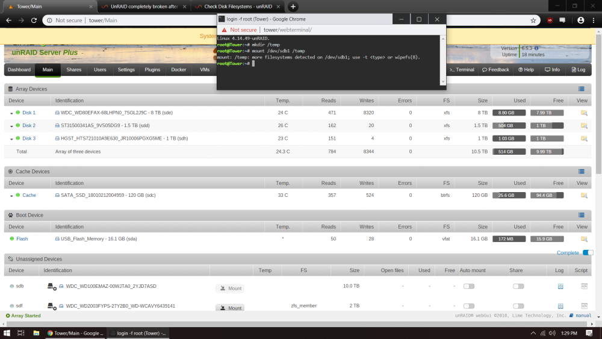Open the Feedback button
This screenshot has width=602, height=339.
coord(495,70)
